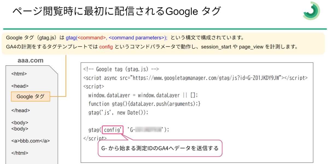328x164 pixels.
Task: Select the slide title 'ページ閲覧時に最初に配信されるGoogle タグ'
Action: click(x=116, y=12)
